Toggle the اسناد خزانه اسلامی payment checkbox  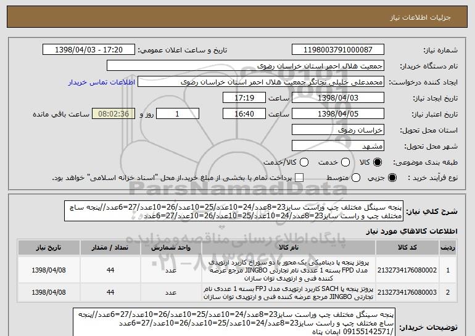(299, 178)
